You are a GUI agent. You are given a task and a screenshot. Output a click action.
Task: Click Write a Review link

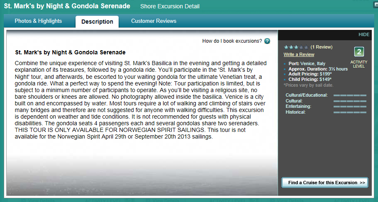point(299,54)
